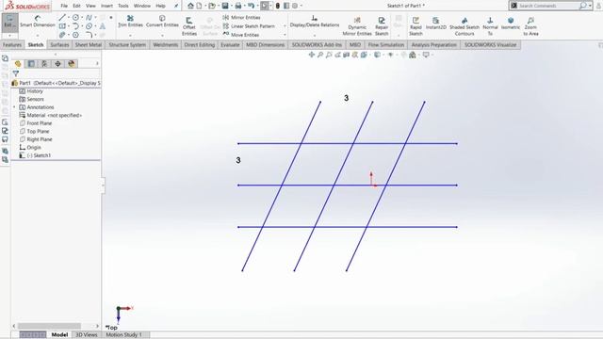Click Trim Entities tool

pos(130,21)
